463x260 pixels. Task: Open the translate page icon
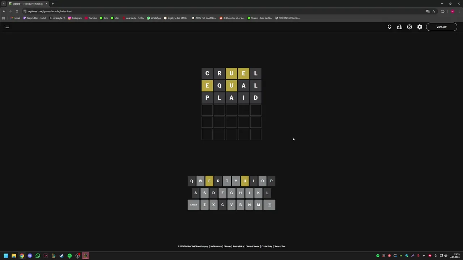428,11
